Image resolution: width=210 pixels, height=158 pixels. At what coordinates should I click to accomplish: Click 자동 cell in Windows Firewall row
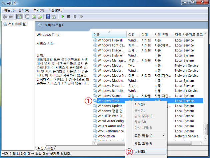coord(157,40)
